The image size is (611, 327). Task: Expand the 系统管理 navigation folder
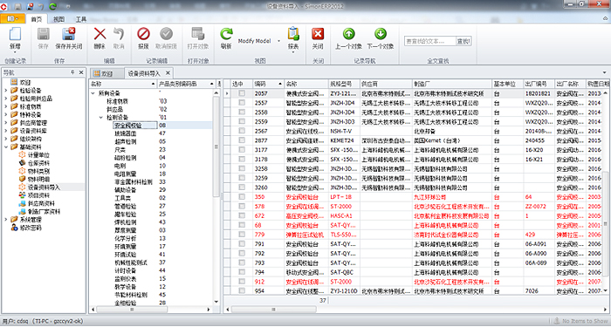5,220
